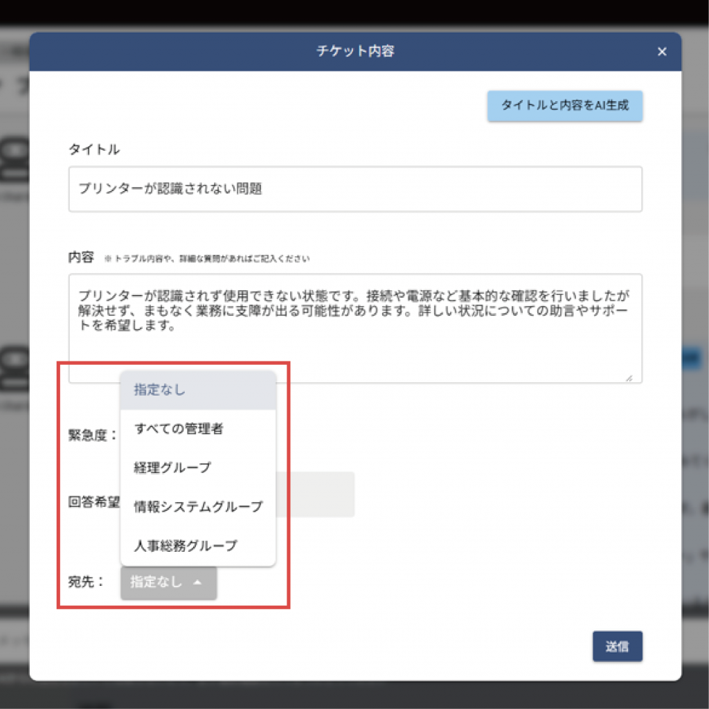709x709 pixels.
Task: Click the caret arrow on 宛先 dropdown
Action: point(197,583)
